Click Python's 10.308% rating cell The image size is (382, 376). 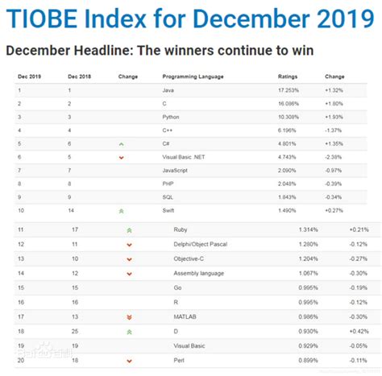click(x=289, y=117)
